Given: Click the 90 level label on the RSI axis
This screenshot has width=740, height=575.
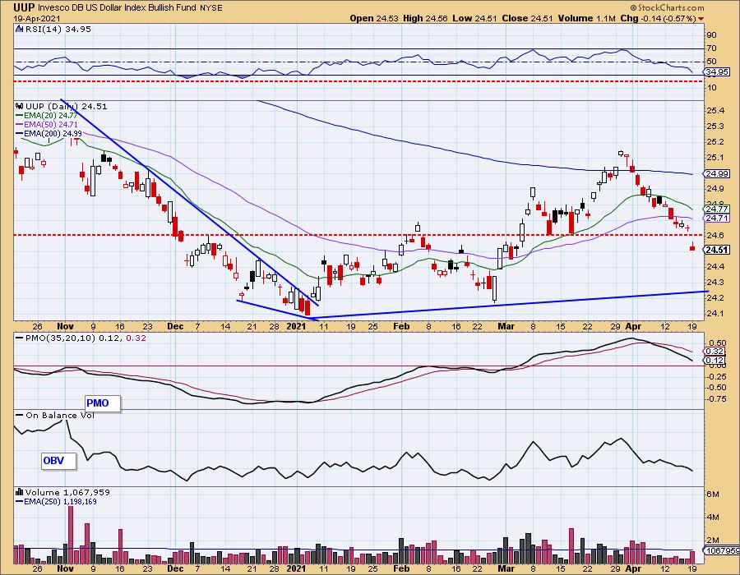Looking at the screenshot, I should [x=712, y=34].
